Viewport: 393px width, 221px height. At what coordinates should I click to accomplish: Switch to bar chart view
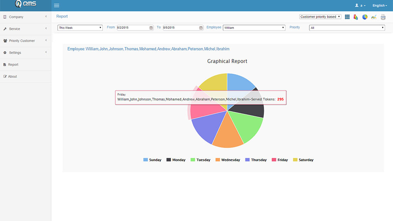356,17
